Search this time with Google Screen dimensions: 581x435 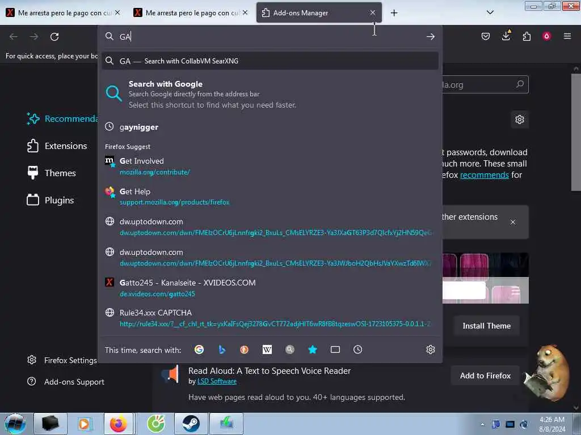point(199,349)
